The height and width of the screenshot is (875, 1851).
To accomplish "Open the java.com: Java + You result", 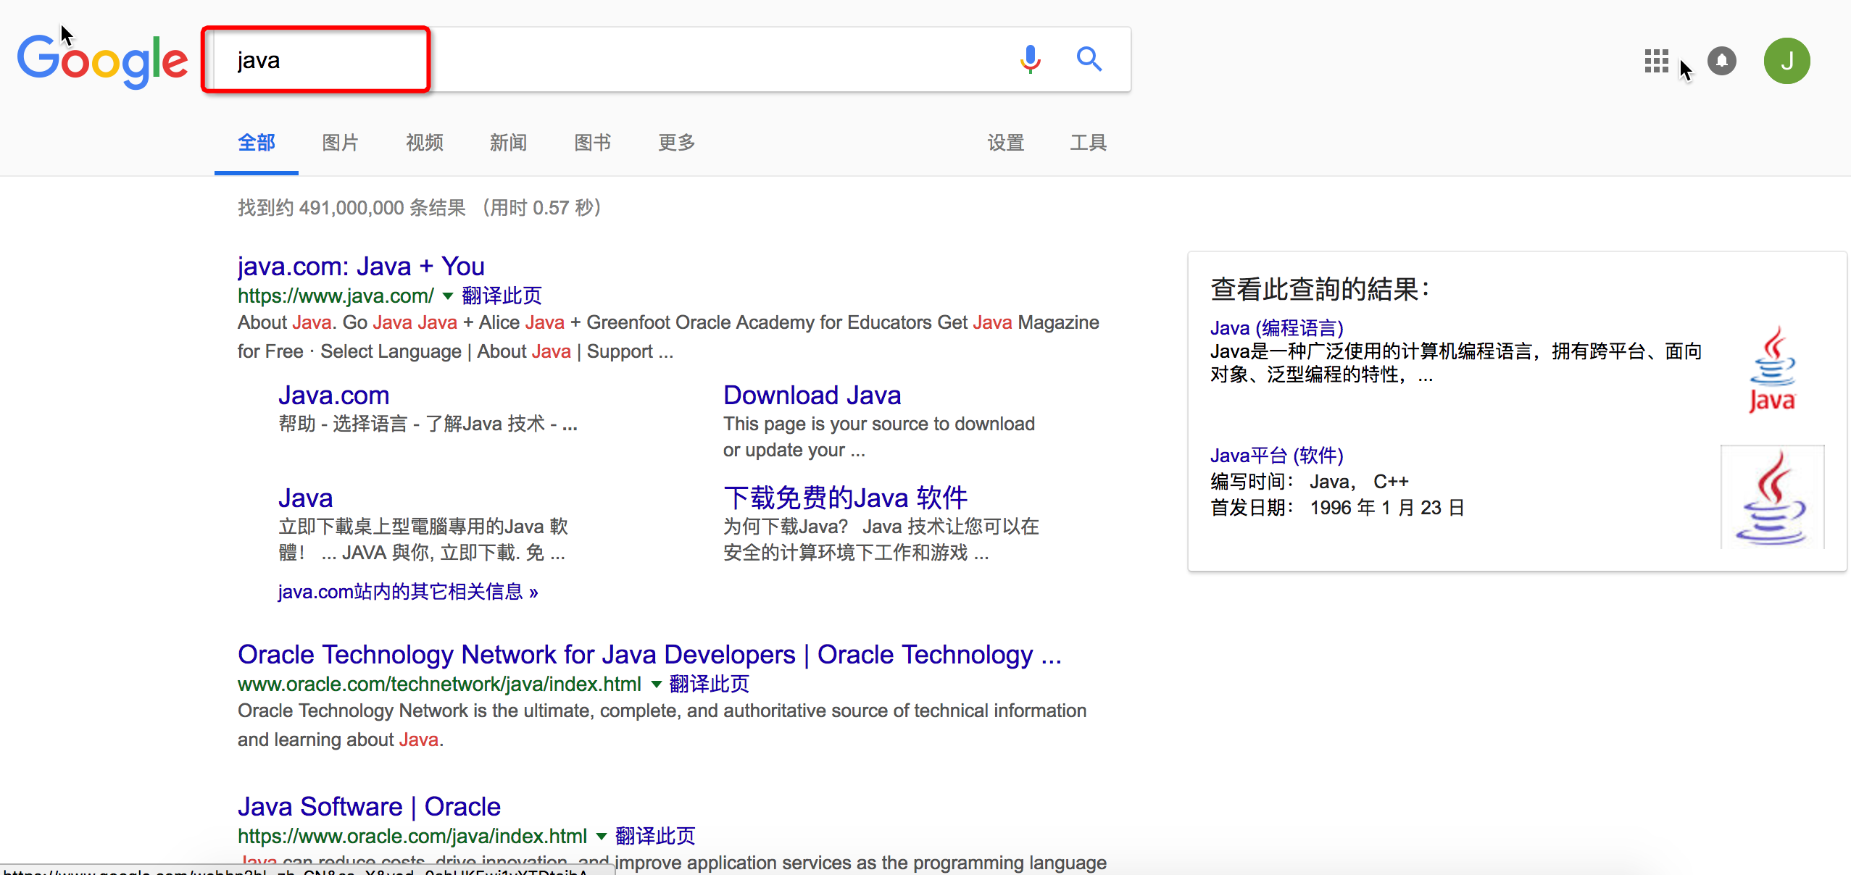I will click(x=361, y=267).
